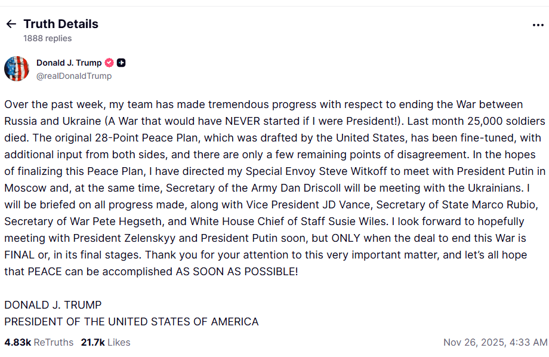Open Donald J. Trump's profile name link
549x357 pixels.
click(69, 63)
